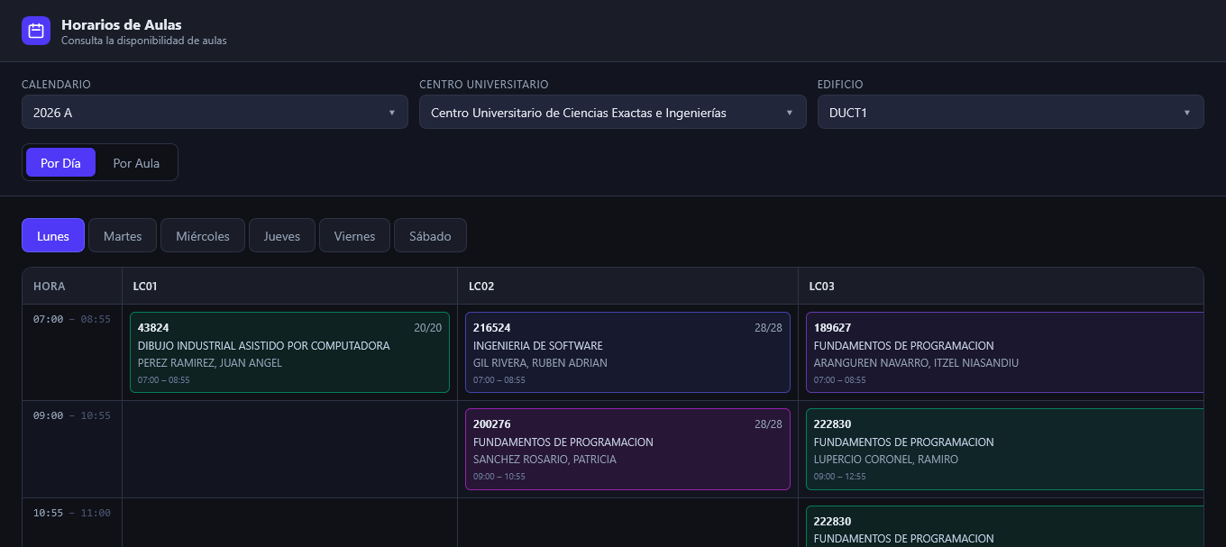Viewport: 1226px width, 547px height.
Task: Click the 09:00 class 222830 card by Lupercio Coronel
Action: [x=1004, y=449]
